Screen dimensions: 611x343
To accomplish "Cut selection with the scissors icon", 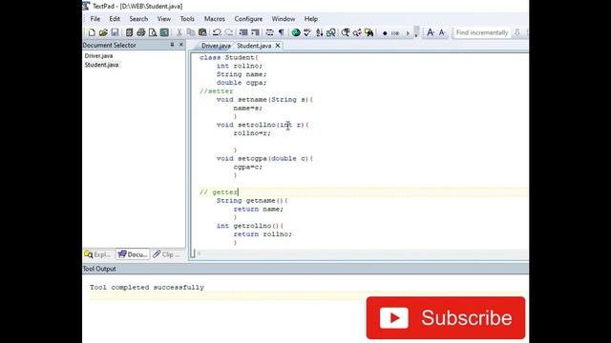I will pos(179,32).
